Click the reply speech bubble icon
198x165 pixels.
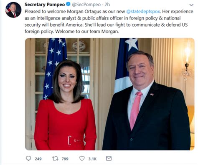point(28,158)
